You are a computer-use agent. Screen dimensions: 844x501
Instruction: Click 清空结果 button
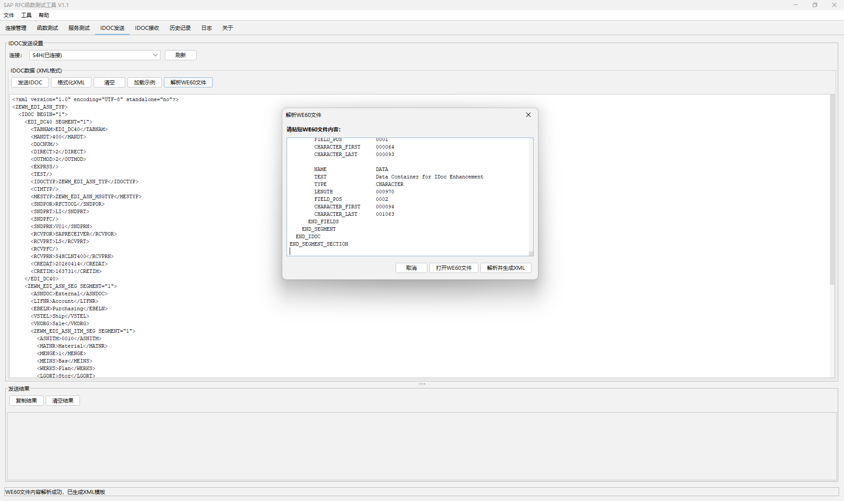point(62,400)
